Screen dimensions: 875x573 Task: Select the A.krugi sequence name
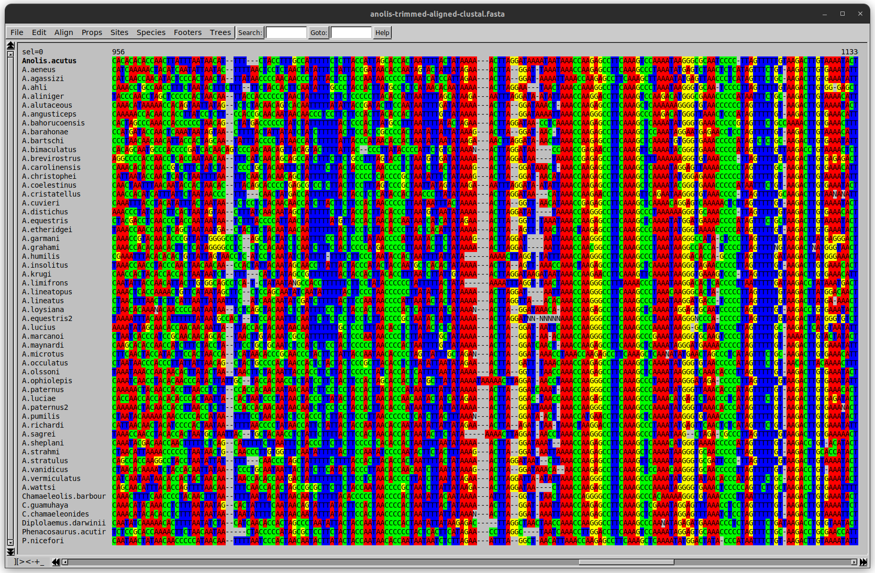[x=37, y=274]
